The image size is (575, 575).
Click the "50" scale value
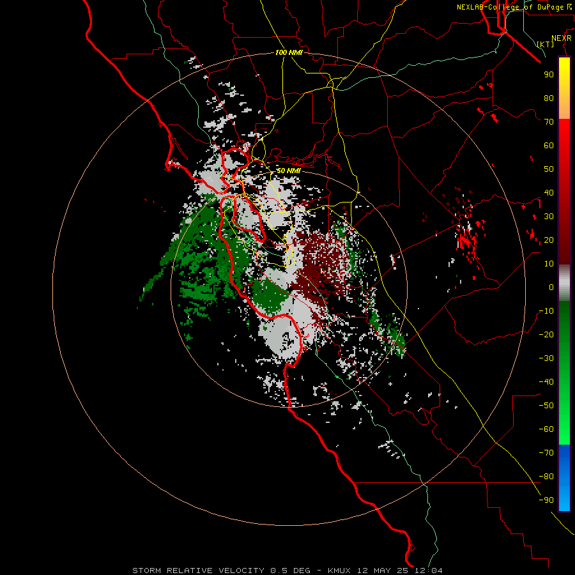click(x=549, y=169)
